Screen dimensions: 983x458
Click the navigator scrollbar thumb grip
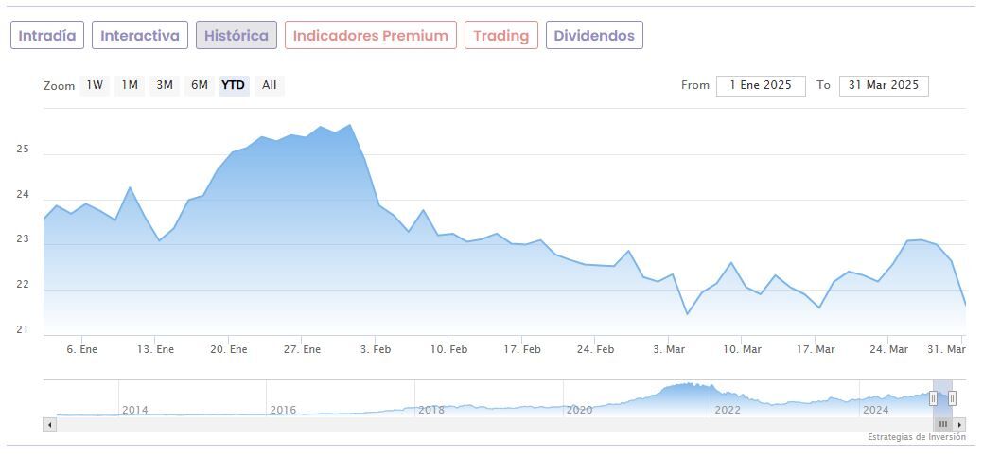coord(942,424)
